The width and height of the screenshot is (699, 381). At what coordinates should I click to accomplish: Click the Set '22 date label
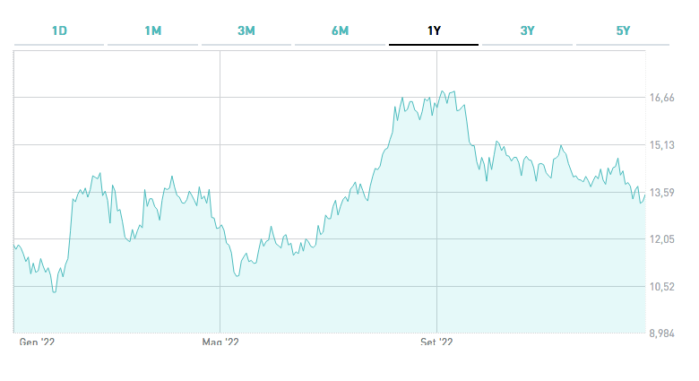[x=436, y=342]
